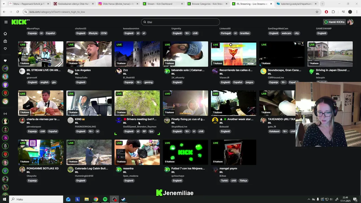Open Steam from the taskbar

[123, 199]
